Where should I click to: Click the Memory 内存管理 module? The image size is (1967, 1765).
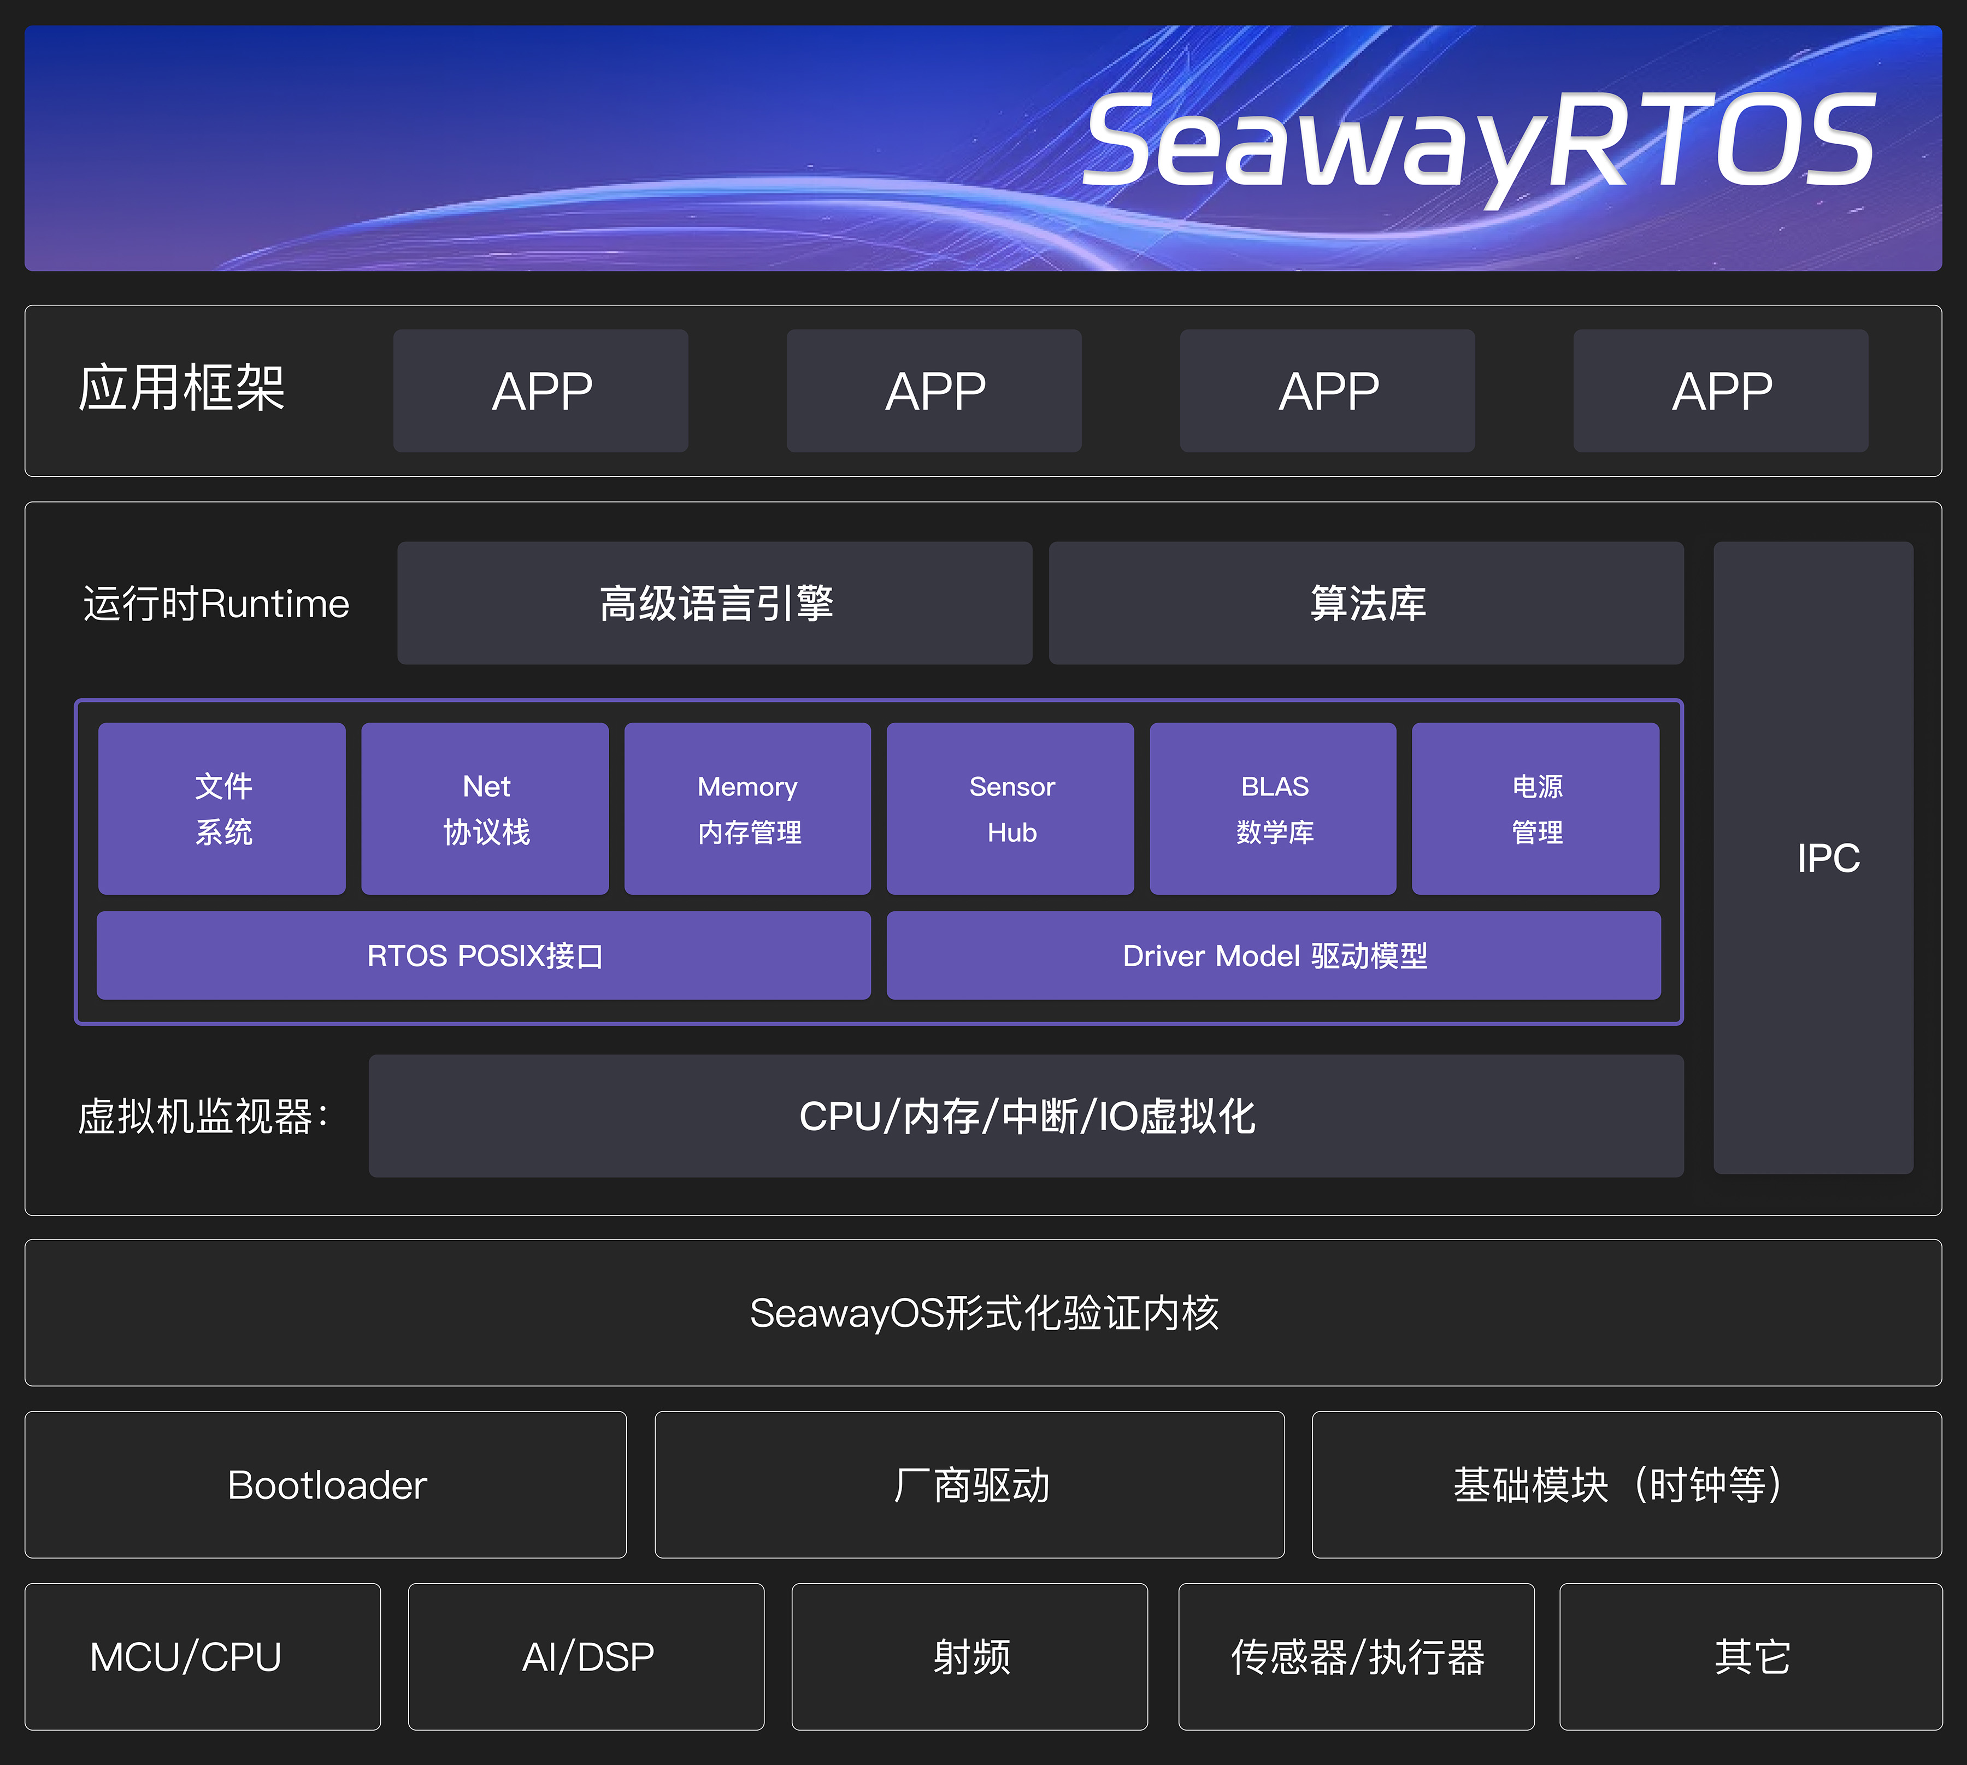pyautogui.click(x=748, y=809)
